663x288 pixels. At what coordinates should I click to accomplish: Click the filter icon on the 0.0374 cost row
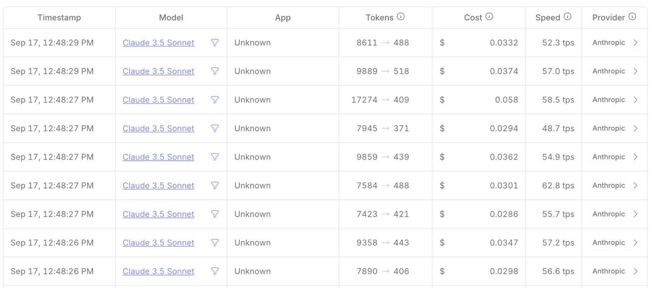tap(215, 71)
